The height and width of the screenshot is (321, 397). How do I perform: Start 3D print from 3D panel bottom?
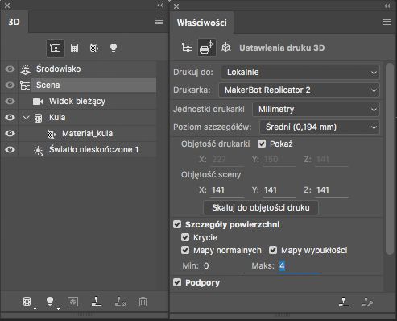(97, 302)
